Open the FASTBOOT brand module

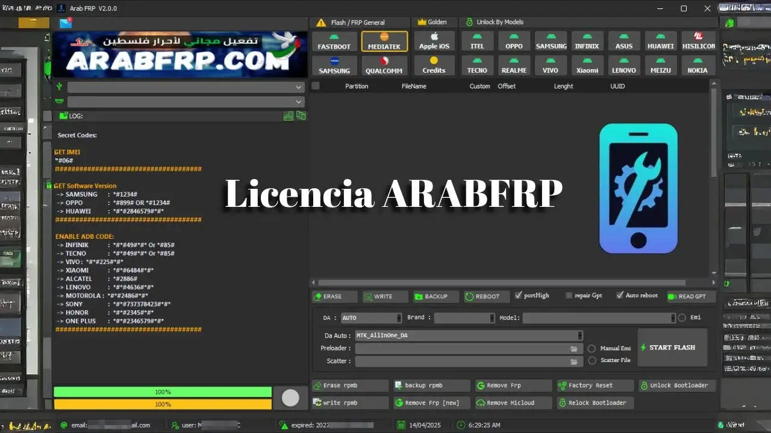334,41
